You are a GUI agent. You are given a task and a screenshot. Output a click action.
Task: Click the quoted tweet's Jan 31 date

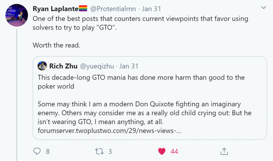coord(129,66)
